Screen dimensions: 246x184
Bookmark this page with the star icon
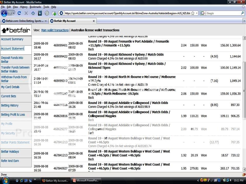(193, 13)
